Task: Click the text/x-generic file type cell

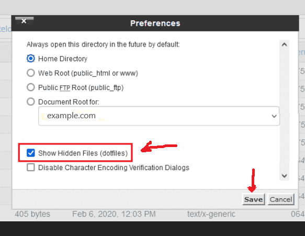Action: [x=211, y=214]
